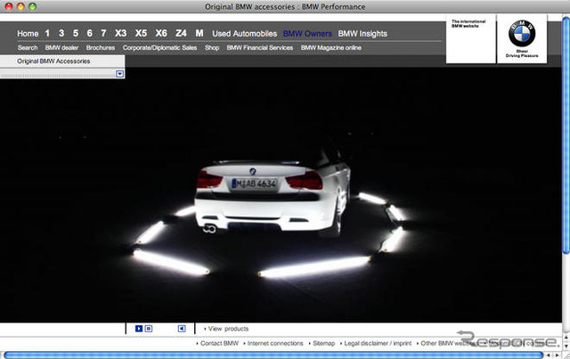This screenshot has height=359, width=570.
Task: Open BMW Financial Services link
Action: tap(260, 47)
